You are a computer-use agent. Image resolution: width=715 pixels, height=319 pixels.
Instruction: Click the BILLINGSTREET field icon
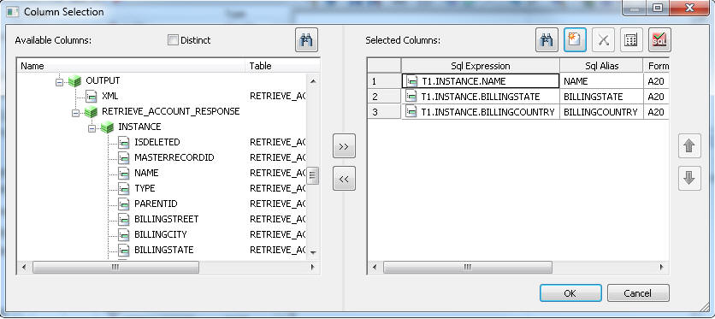pos(123,219)
